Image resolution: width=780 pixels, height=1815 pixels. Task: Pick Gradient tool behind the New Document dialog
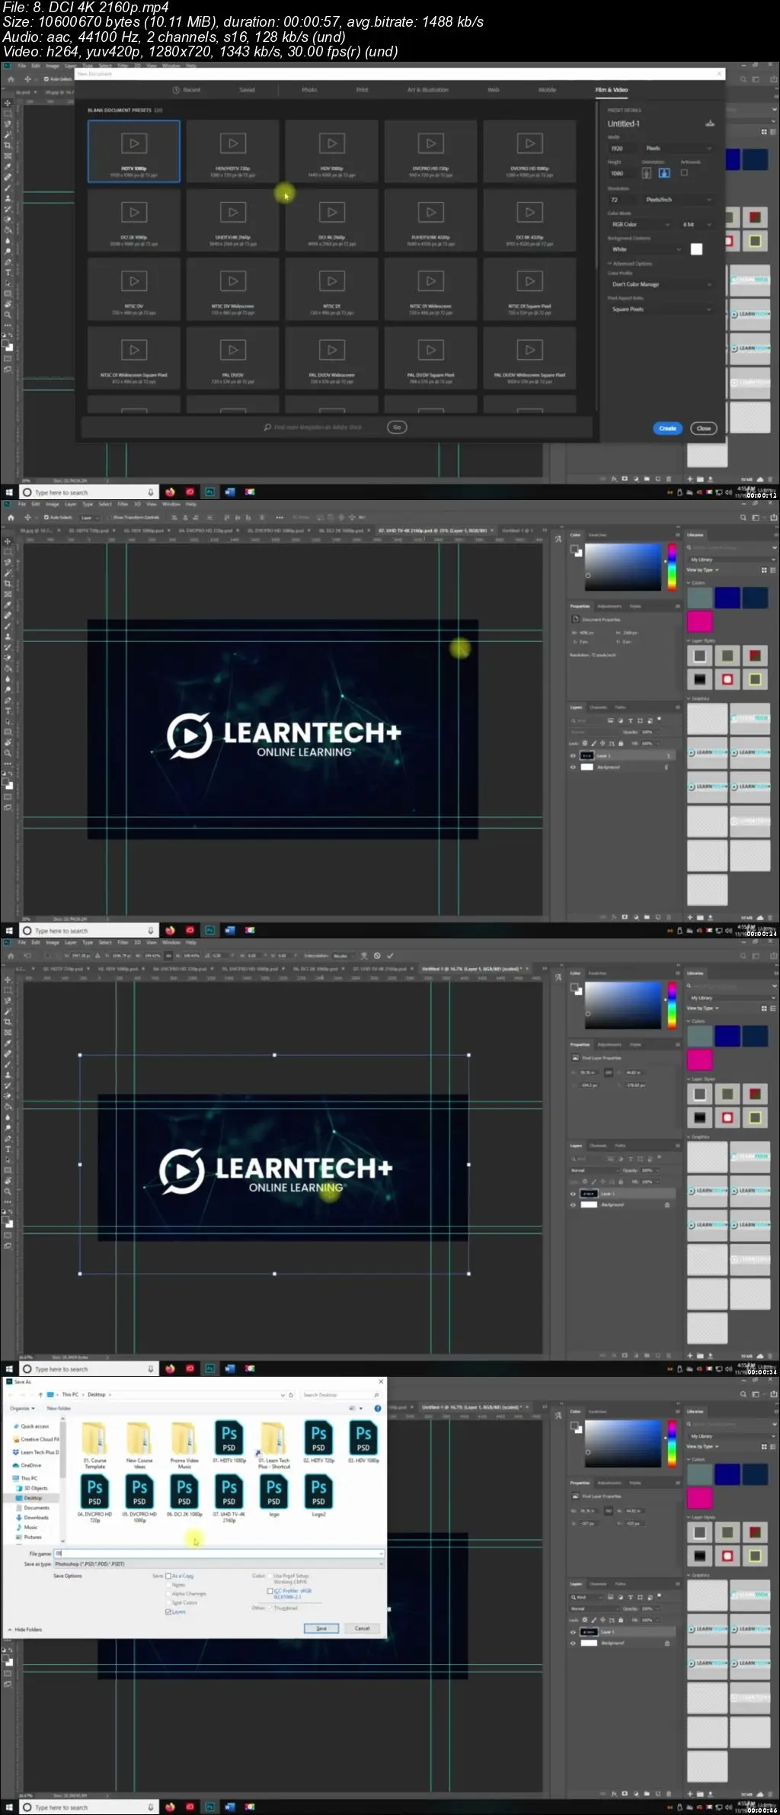coord(8,229)
